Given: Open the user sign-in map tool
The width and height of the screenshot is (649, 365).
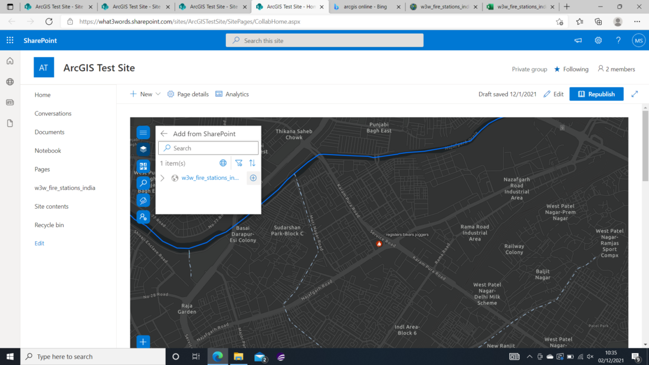Looking at the screenshot, I should [x=143, y=217].
